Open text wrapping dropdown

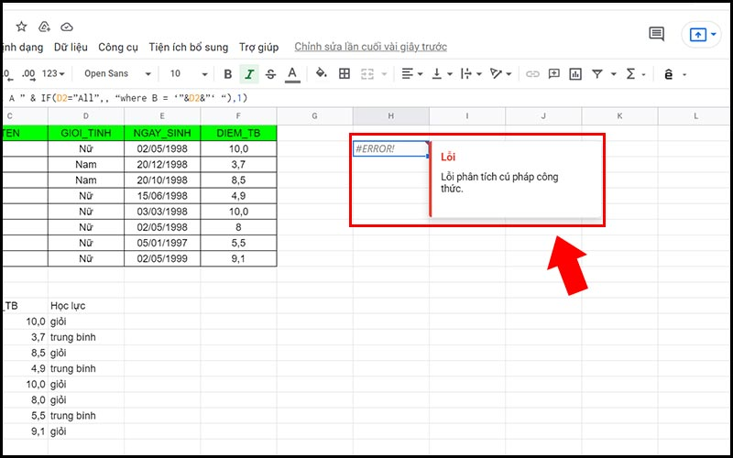click(471, 74)
